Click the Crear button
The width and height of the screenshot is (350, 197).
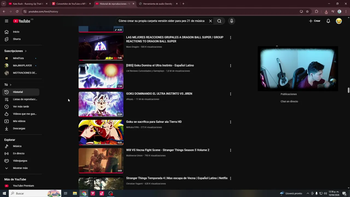(315, 21)
